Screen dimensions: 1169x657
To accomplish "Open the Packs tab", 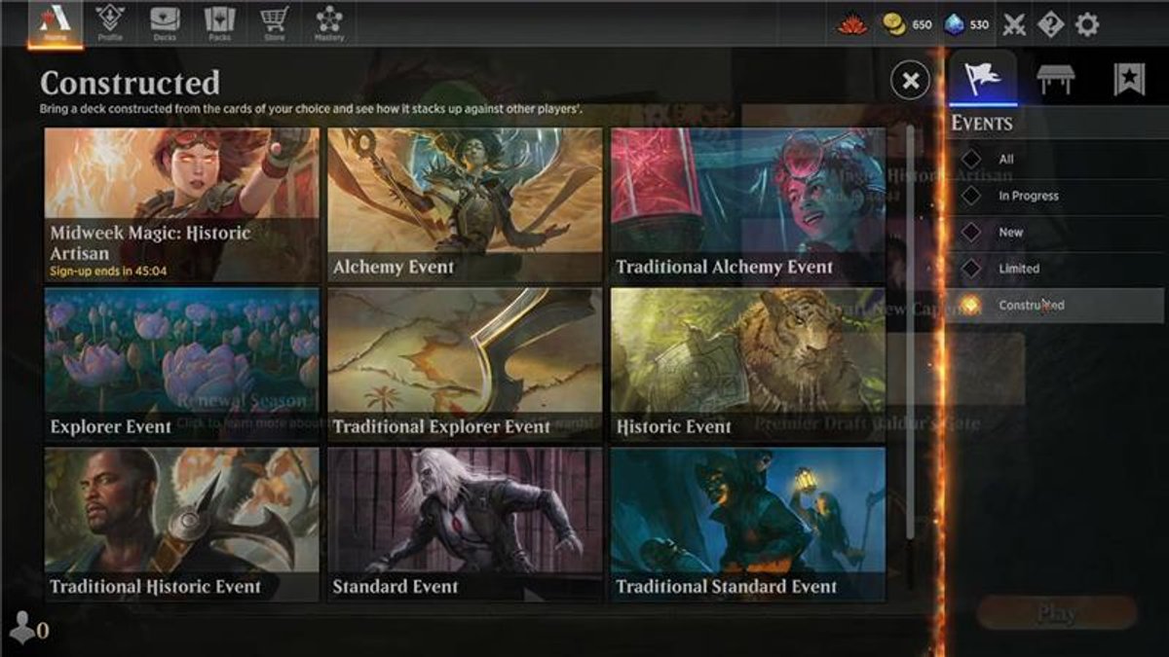I will click(x=219, y=23).
